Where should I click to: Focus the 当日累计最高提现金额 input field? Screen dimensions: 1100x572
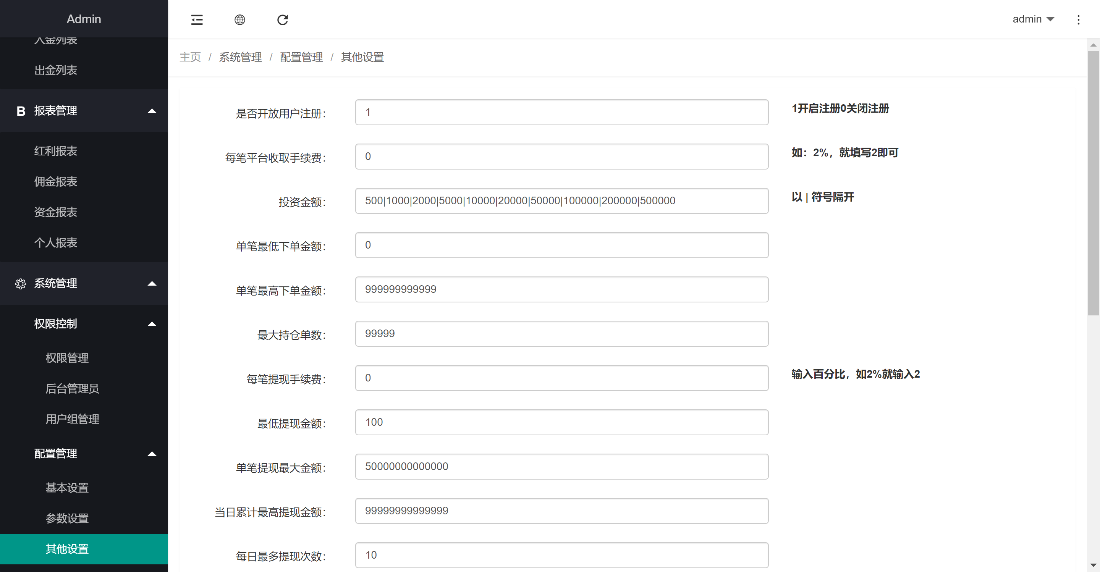[561, 511]
